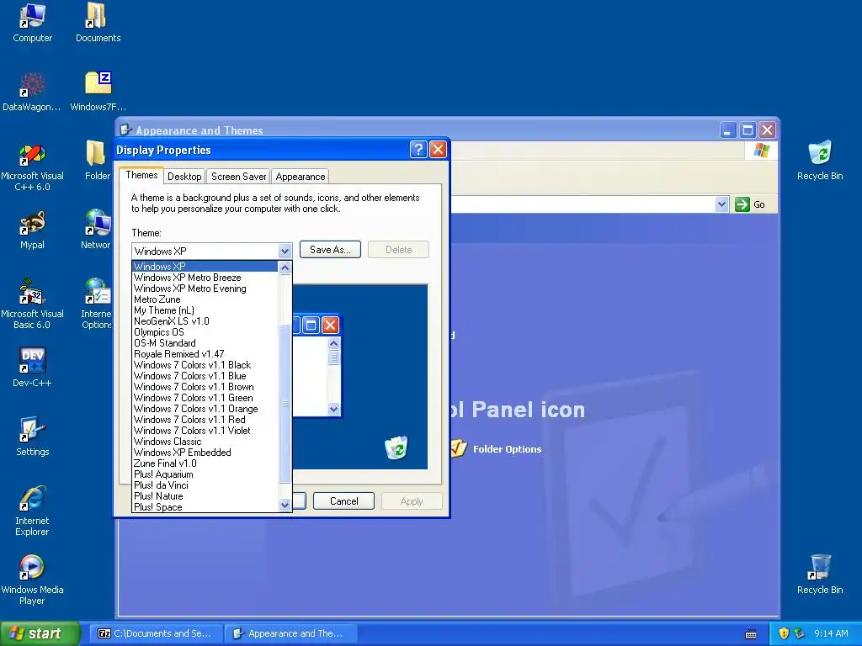Choose Windows XP Metro Breeze theme
The height and width of the screenshot is (646, 862).
click(x=205, y=278)
